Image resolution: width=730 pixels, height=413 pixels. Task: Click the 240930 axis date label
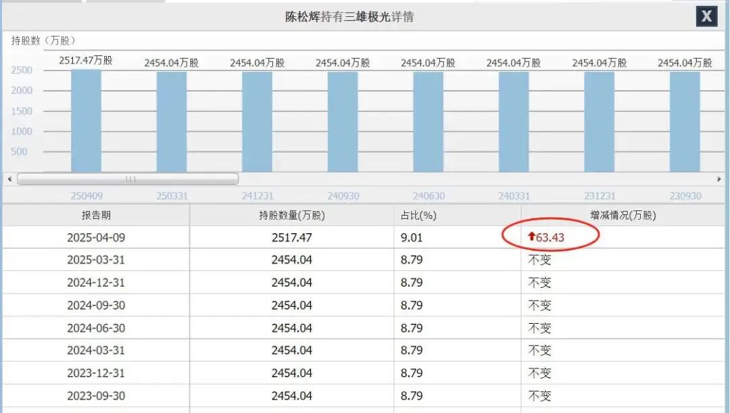tap(343, 196)
